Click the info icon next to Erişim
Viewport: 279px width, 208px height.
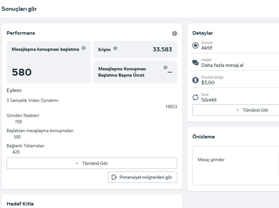pyautogui.click(x=115, y=48)
